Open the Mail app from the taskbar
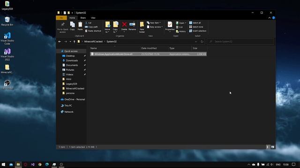Viewport: 300px width, 168px height. (x=11, y=164)
